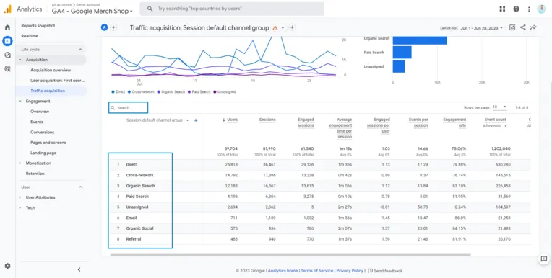552x278 pixels.
Task: Click the Google Analytics logo
Action: (8, 9)
